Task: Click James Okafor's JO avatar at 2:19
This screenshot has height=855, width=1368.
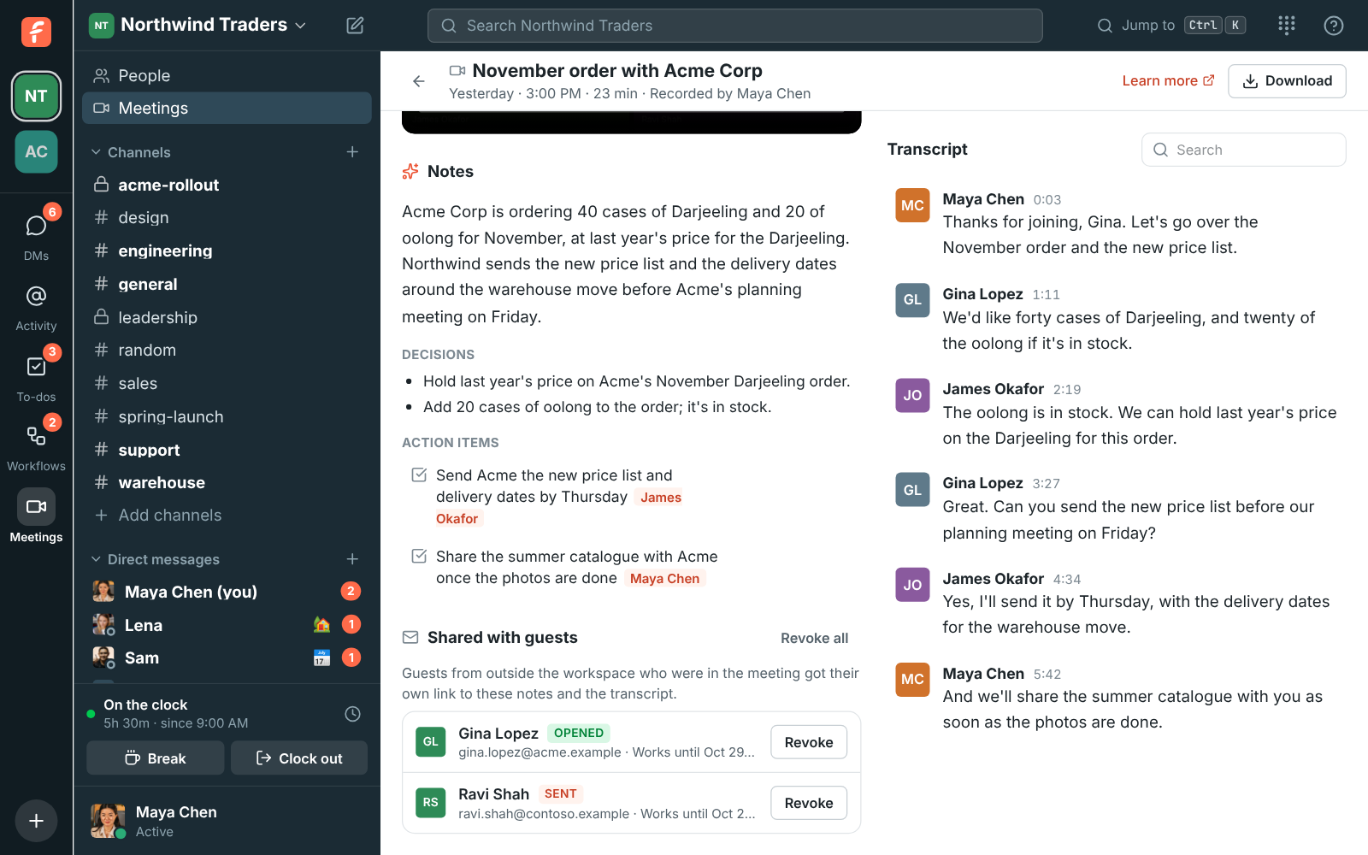Action: click(912, 395)
